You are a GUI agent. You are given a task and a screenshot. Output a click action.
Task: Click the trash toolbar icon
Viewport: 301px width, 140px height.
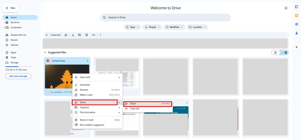(87, 35)
